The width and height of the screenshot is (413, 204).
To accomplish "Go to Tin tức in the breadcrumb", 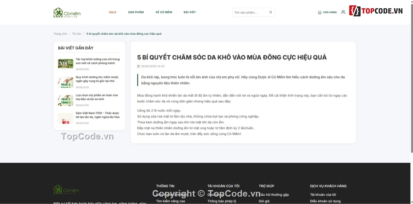I will pyautogui.click(x=77, y=34).
